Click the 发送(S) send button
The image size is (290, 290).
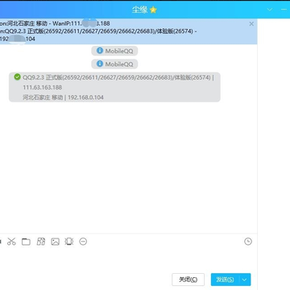(x=225, y=280)
